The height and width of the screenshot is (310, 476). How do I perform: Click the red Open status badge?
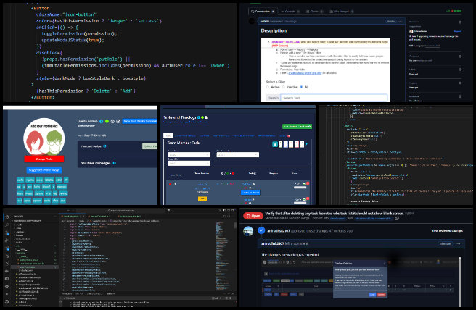(253, 216)
